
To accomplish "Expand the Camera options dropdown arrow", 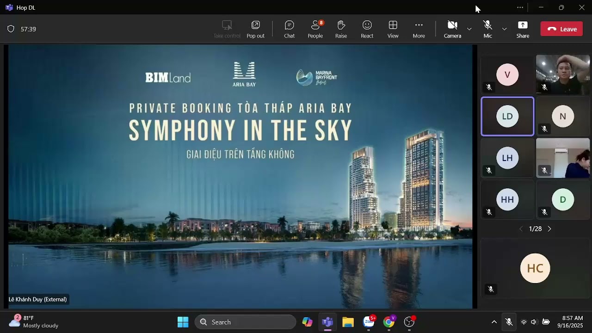I will (x=469, y=29).
